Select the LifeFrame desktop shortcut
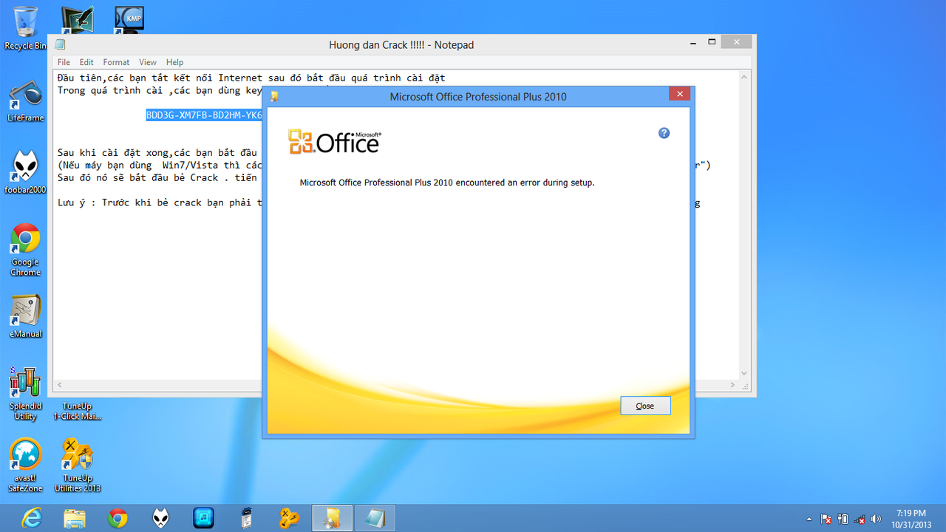Viewport: 946px width, 532px height. tap(25, 100)
